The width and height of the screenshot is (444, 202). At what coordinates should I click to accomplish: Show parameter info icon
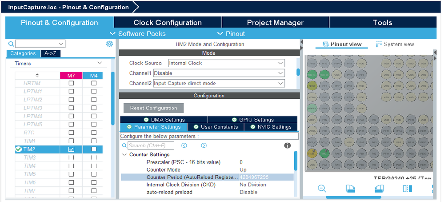tap(288, 145)
